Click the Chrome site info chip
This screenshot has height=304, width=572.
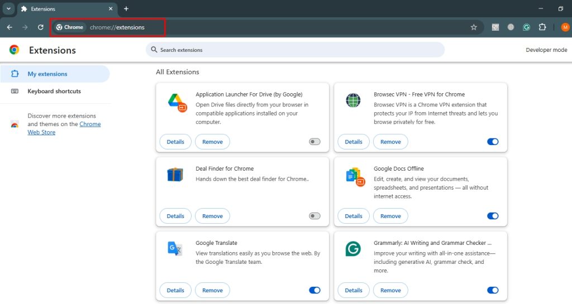[x=69, y=27]
